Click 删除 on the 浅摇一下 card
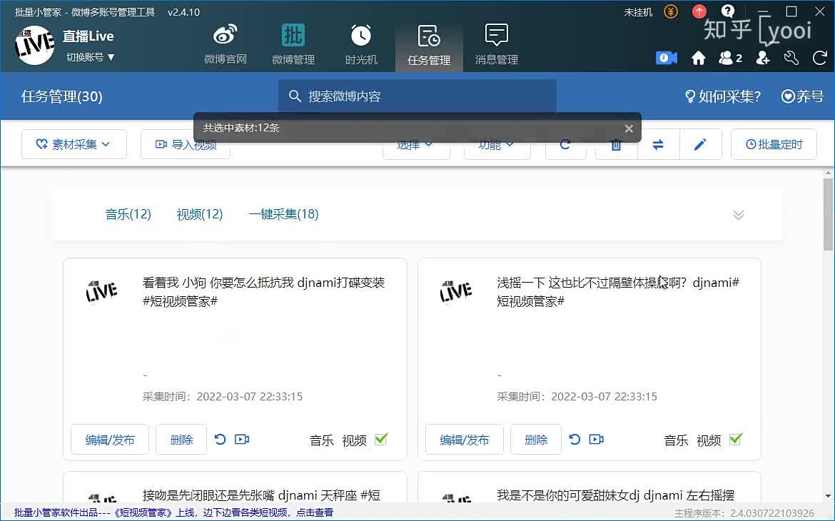835x521 pixels. [536, 440]
